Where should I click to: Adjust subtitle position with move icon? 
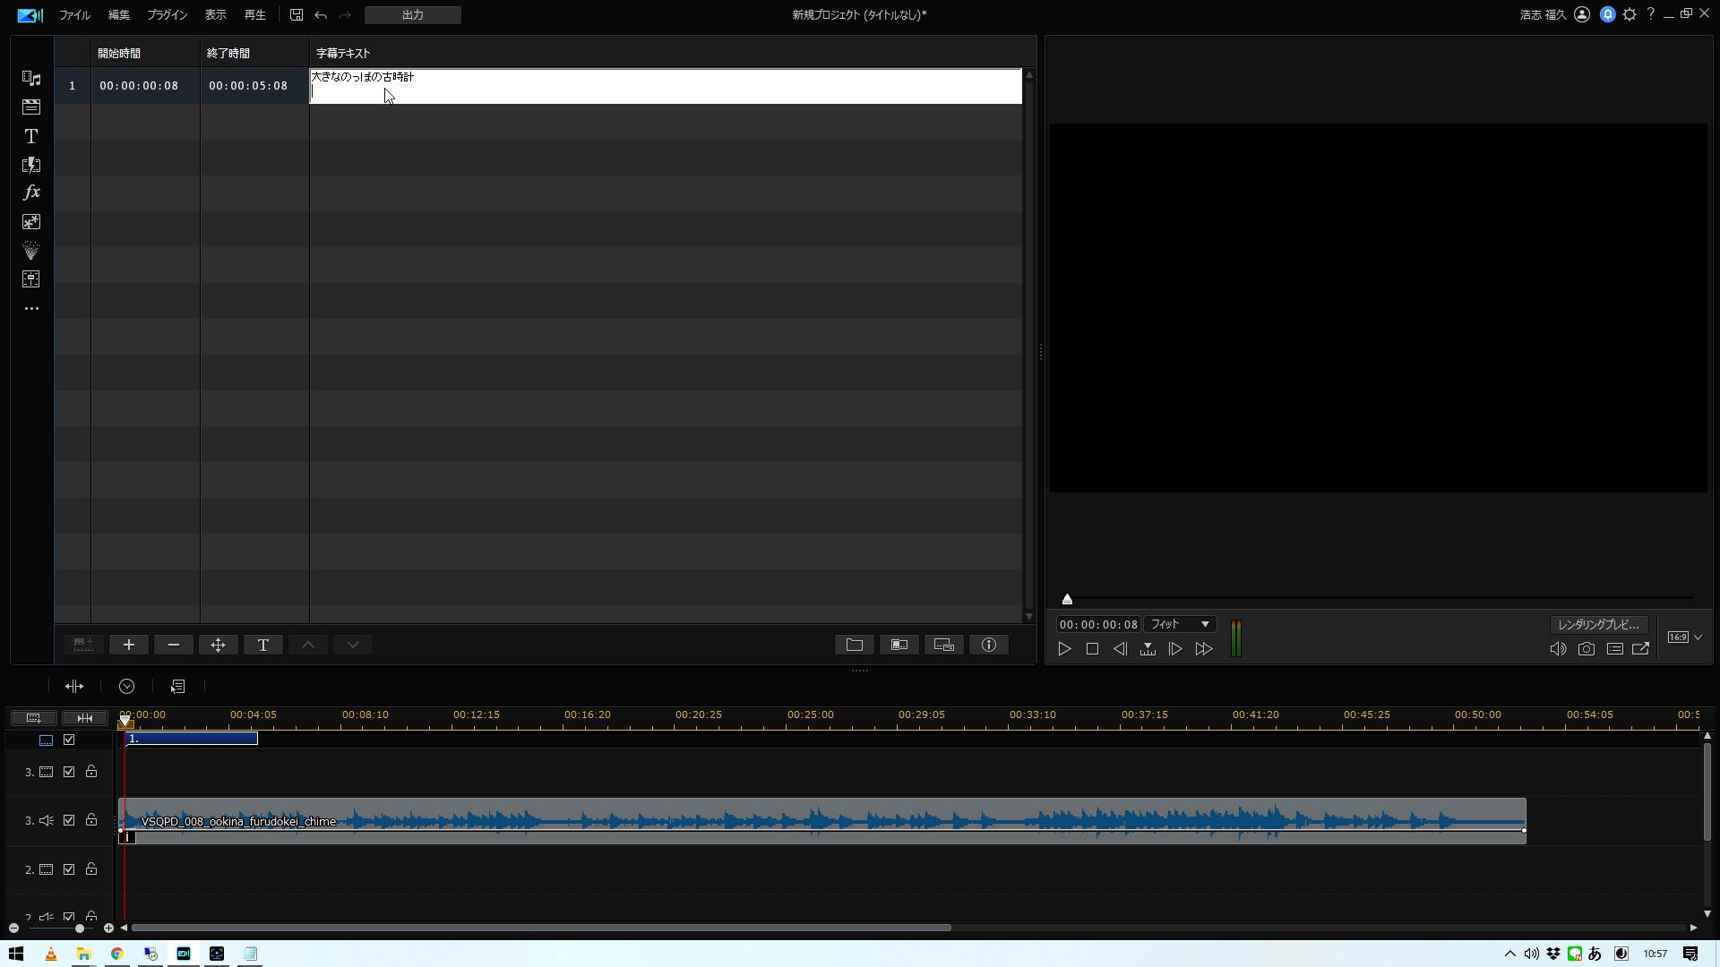tap(219, 645)
